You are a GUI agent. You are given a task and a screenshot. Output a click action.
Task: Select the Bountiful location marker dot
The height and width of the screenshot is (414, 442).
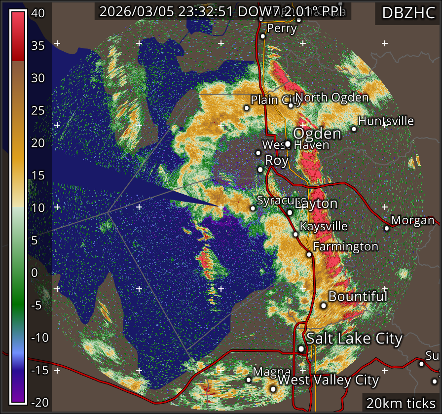324,306
